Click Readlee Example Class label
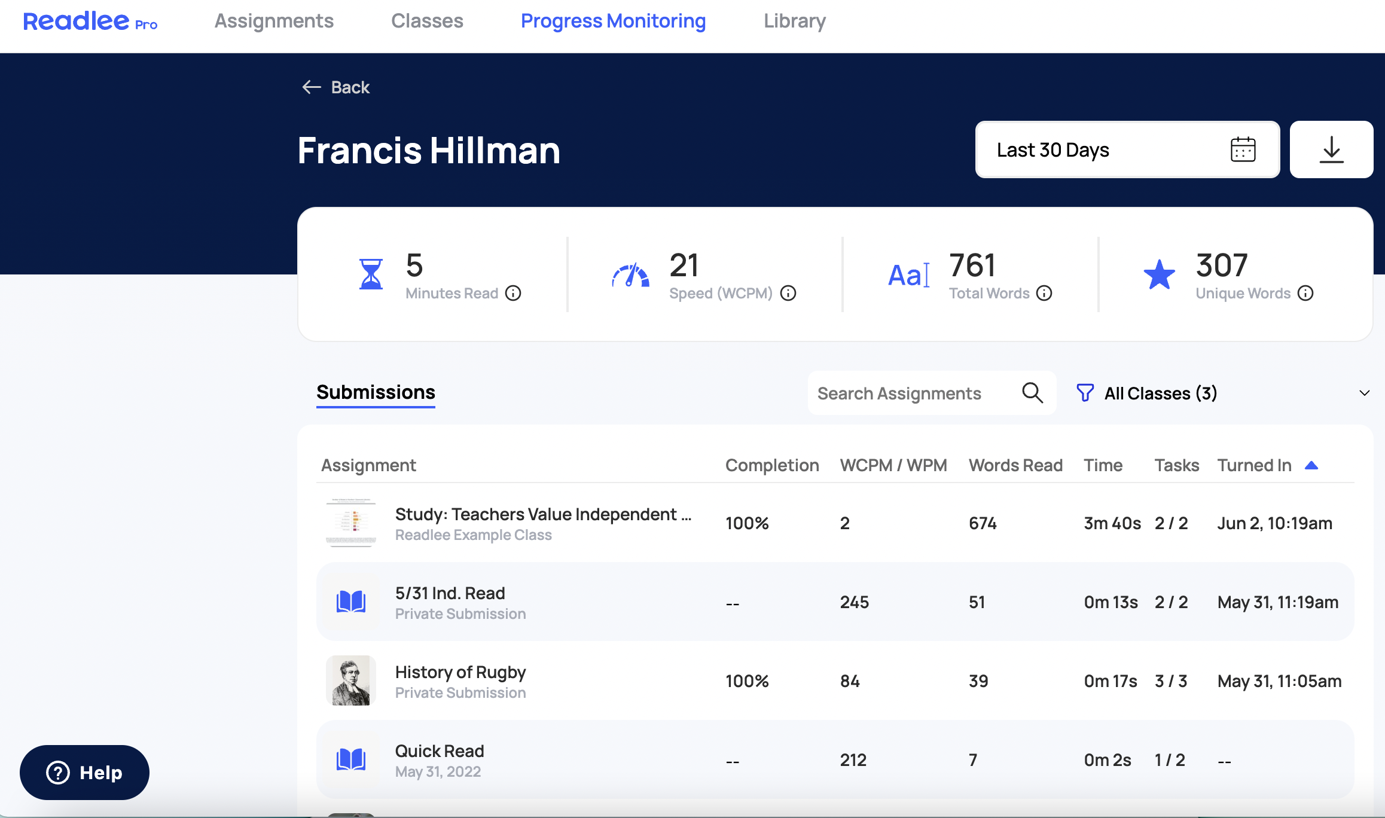 click(x=473, y=535)
